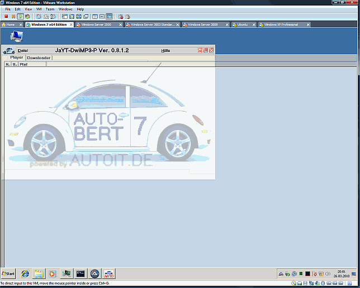Screen dimensions: 360x288
Task: Go to the Home tab in VMware
Action: pyautogui.click(x=10, y=25)
